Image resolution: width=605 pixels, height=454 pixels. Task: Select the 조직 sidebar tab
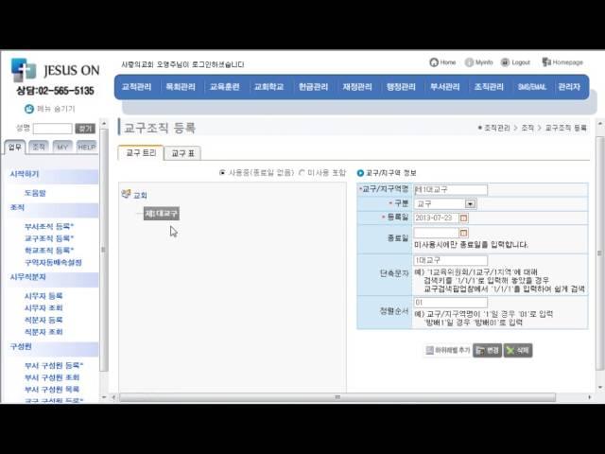click(x=39, y=147)
